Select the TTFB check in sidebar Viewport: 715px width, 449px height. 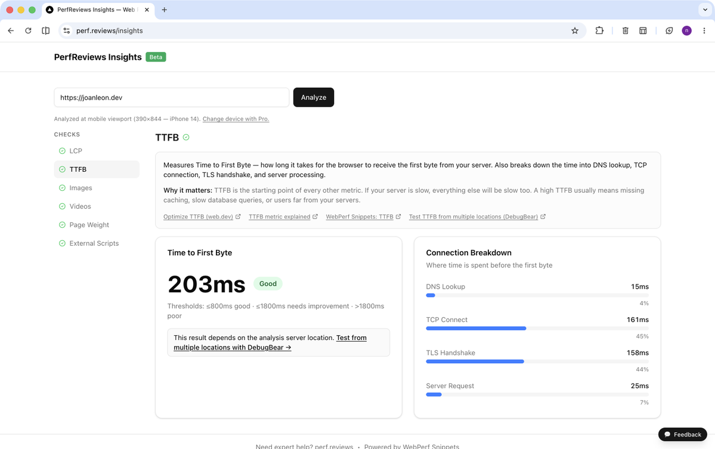[x=97, y=169]
